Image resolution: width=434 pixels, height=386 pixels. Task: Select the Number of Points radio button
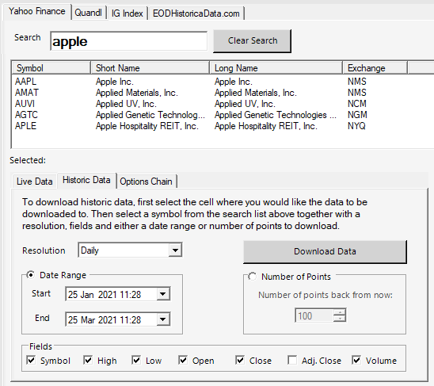[252, 277]
